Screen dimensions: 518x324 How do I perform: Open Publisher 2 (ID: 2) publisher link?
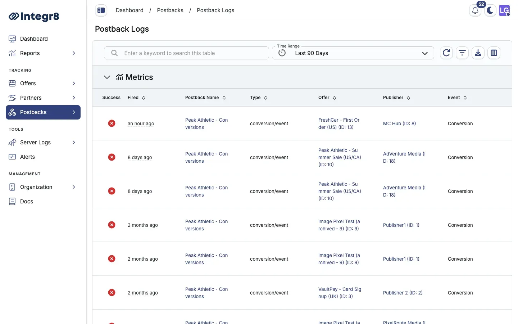click(403, 293)
